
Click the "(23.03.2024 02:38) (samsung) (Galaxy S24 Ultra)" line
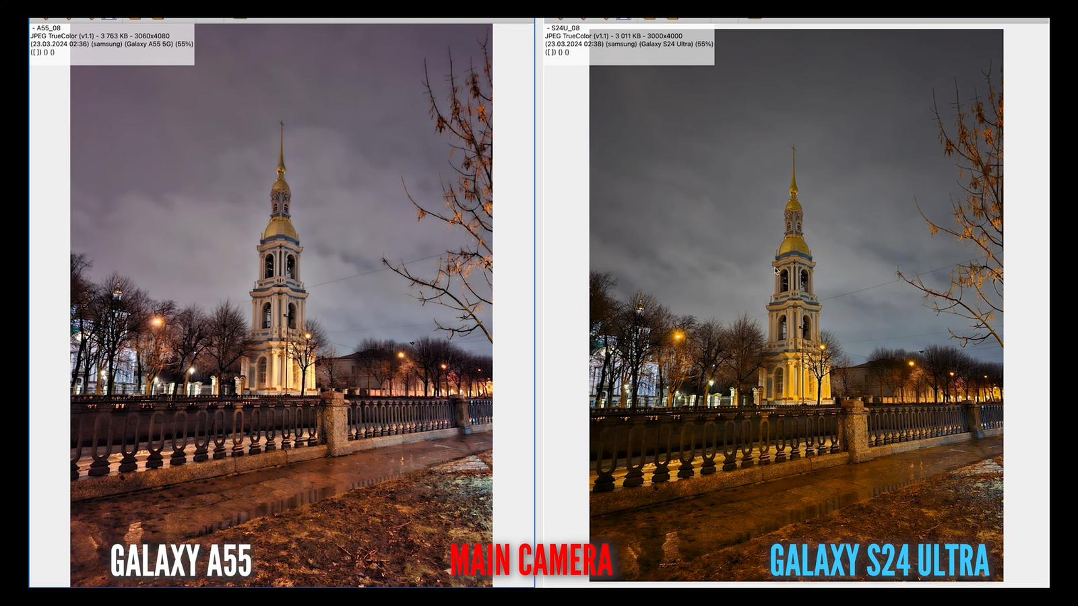pos(629,44)
